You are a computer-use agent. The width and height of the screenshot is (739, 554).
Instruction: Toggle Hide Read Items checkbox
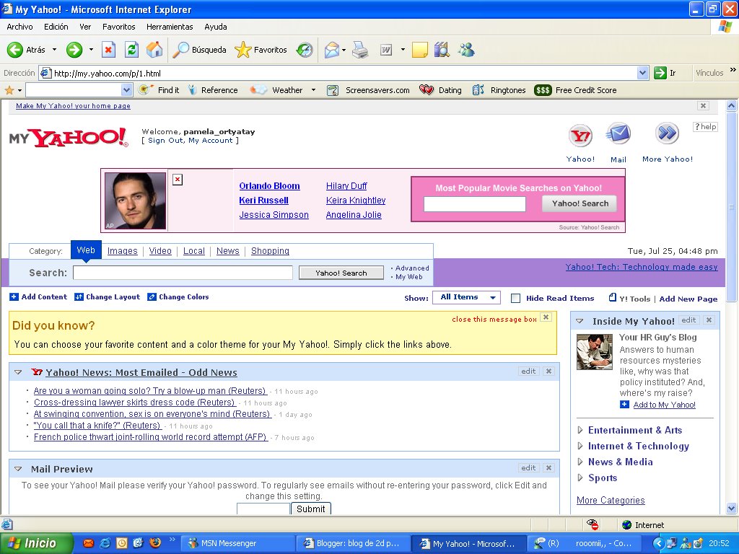coord(515,298)
